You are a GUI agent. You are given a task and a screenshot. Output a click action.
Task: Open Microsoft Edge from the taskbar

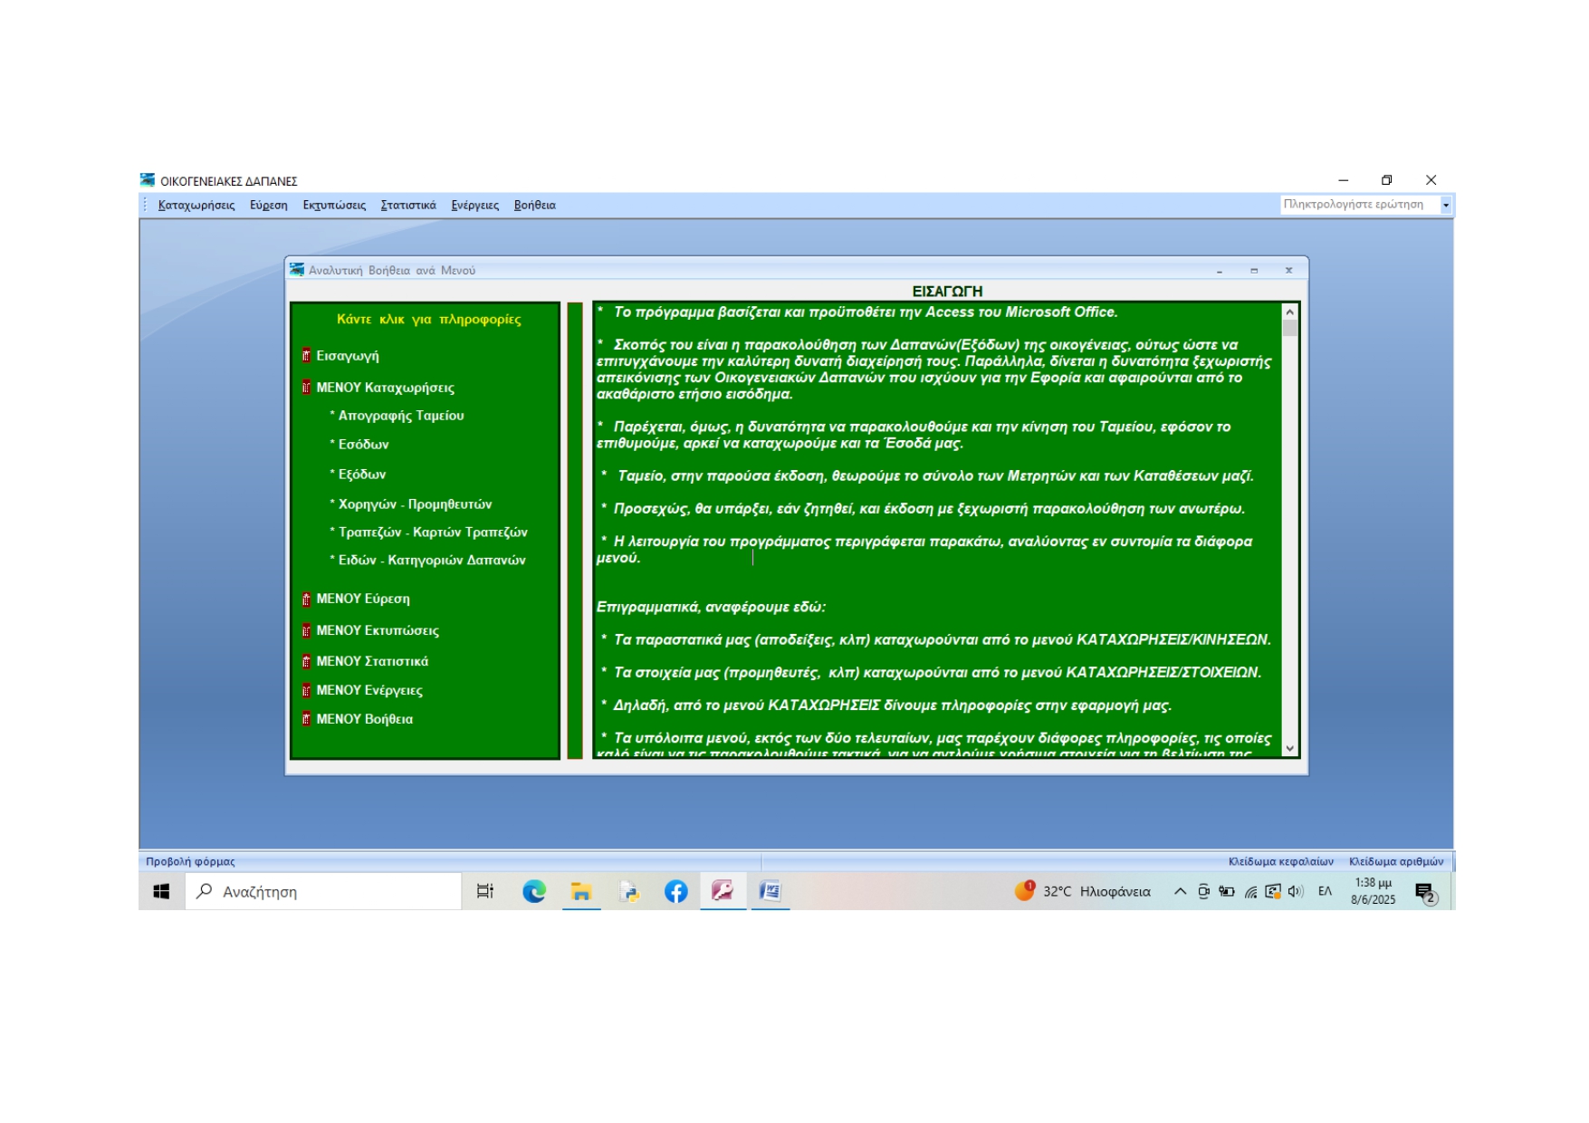534,892
